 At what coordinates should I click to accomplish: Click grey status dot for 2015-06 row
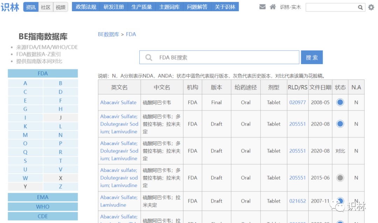(340, 178)
